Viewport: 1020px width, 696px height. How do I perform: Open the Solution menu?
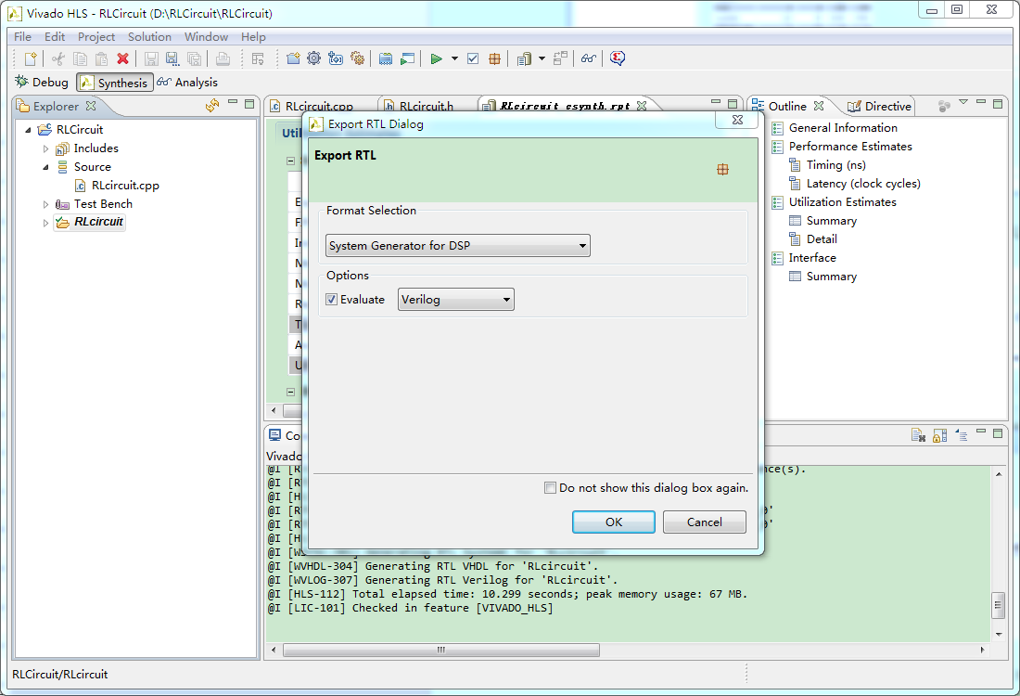pyautogui.click(x=149, y=37)
